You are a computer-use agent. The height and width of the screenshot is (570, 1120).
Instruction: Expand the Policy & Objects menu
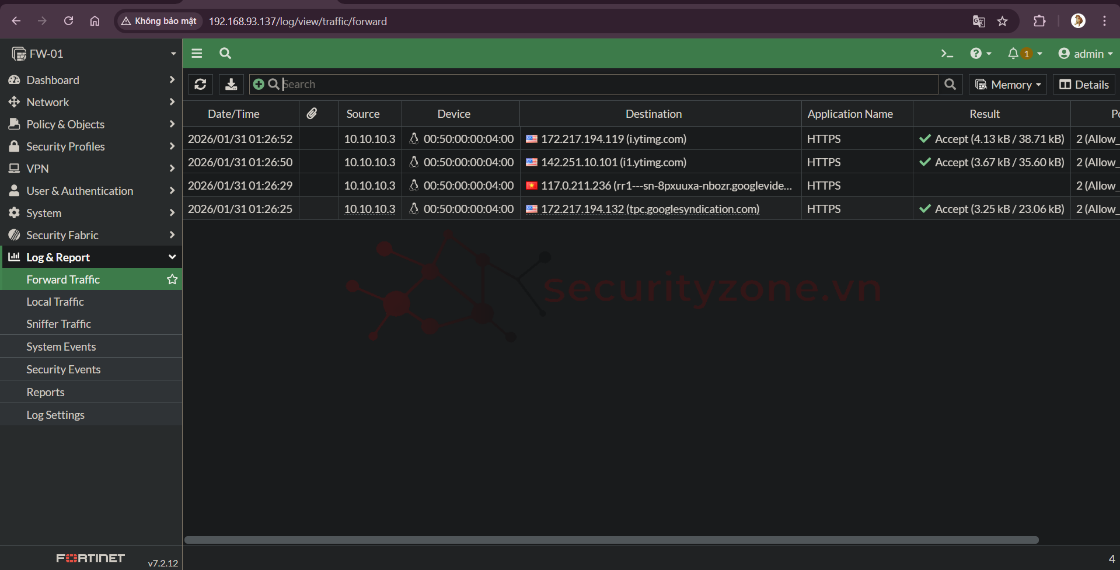[91, 124]
